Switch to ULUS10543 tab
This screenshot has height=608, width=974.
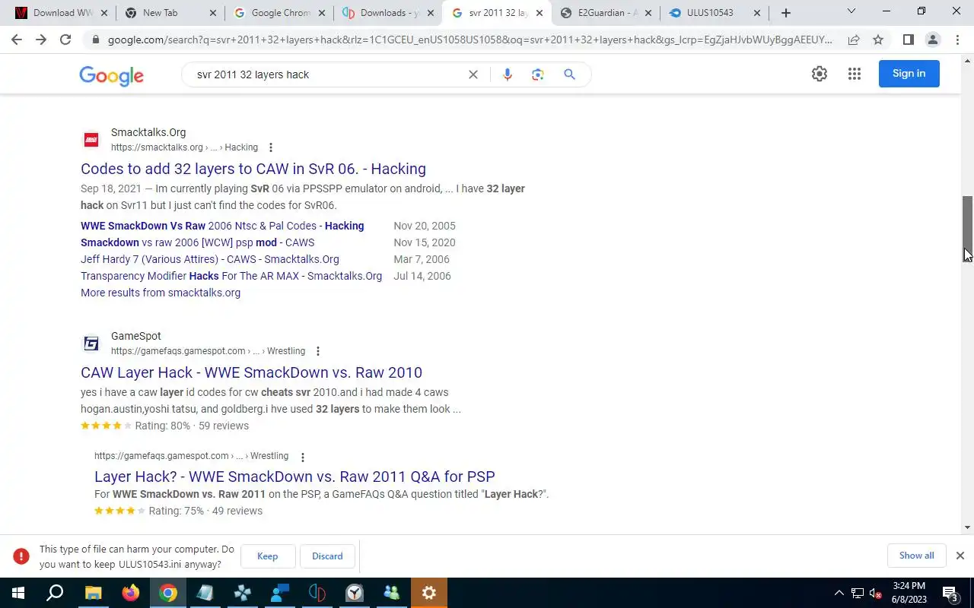coord(715,13)
